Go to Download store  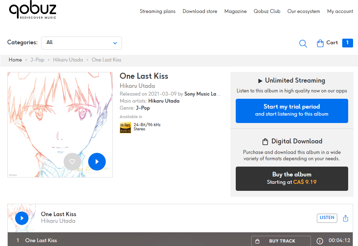point(200,11)
